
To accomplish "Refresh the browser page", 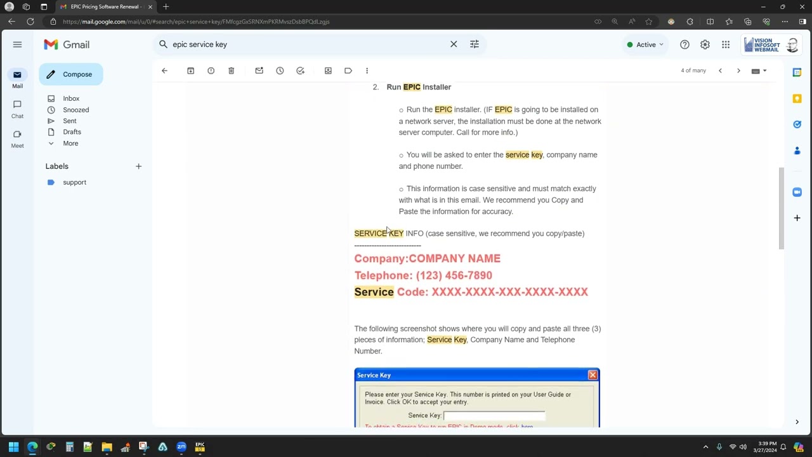I will [30, 22].
